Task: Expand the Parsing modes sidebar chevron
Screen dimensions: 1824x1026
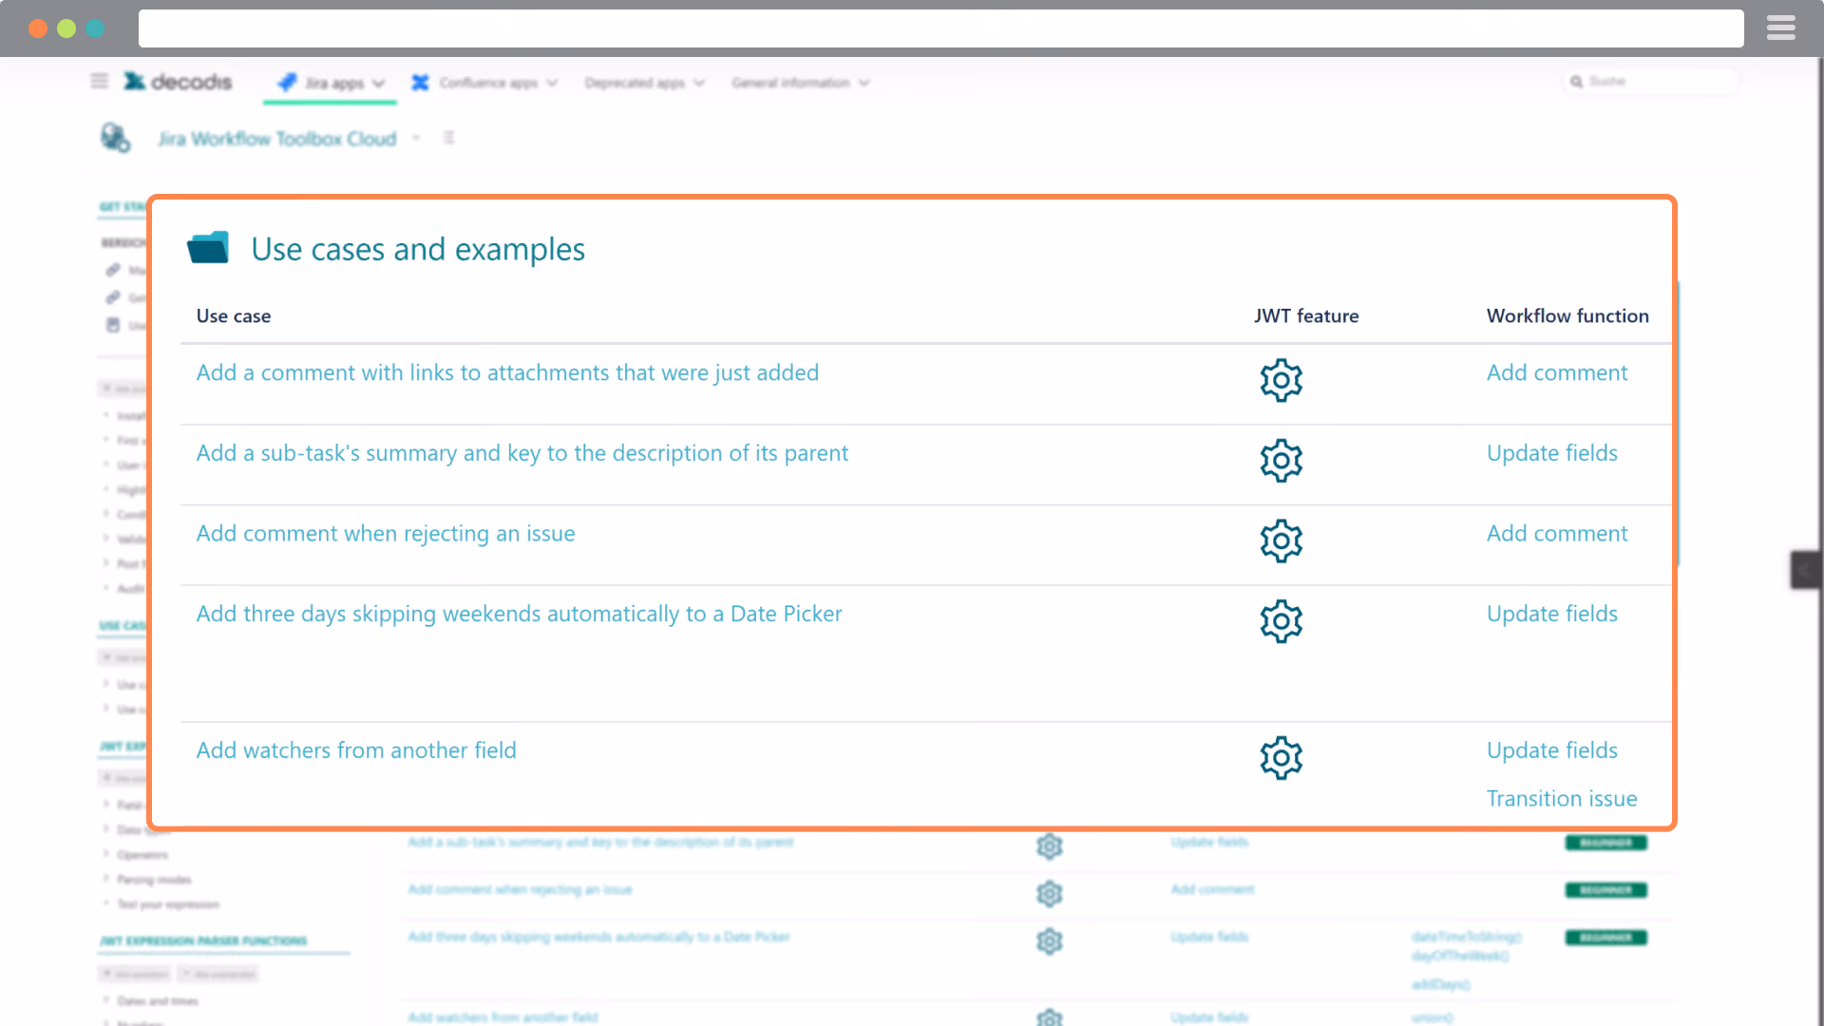Action: (106, 879)
